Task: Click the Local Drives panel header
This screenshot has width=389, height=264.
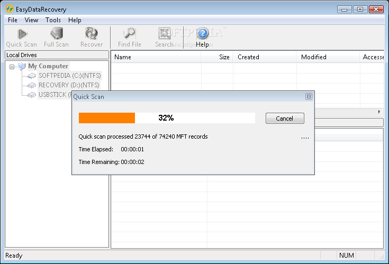Action: pos(57,55)
